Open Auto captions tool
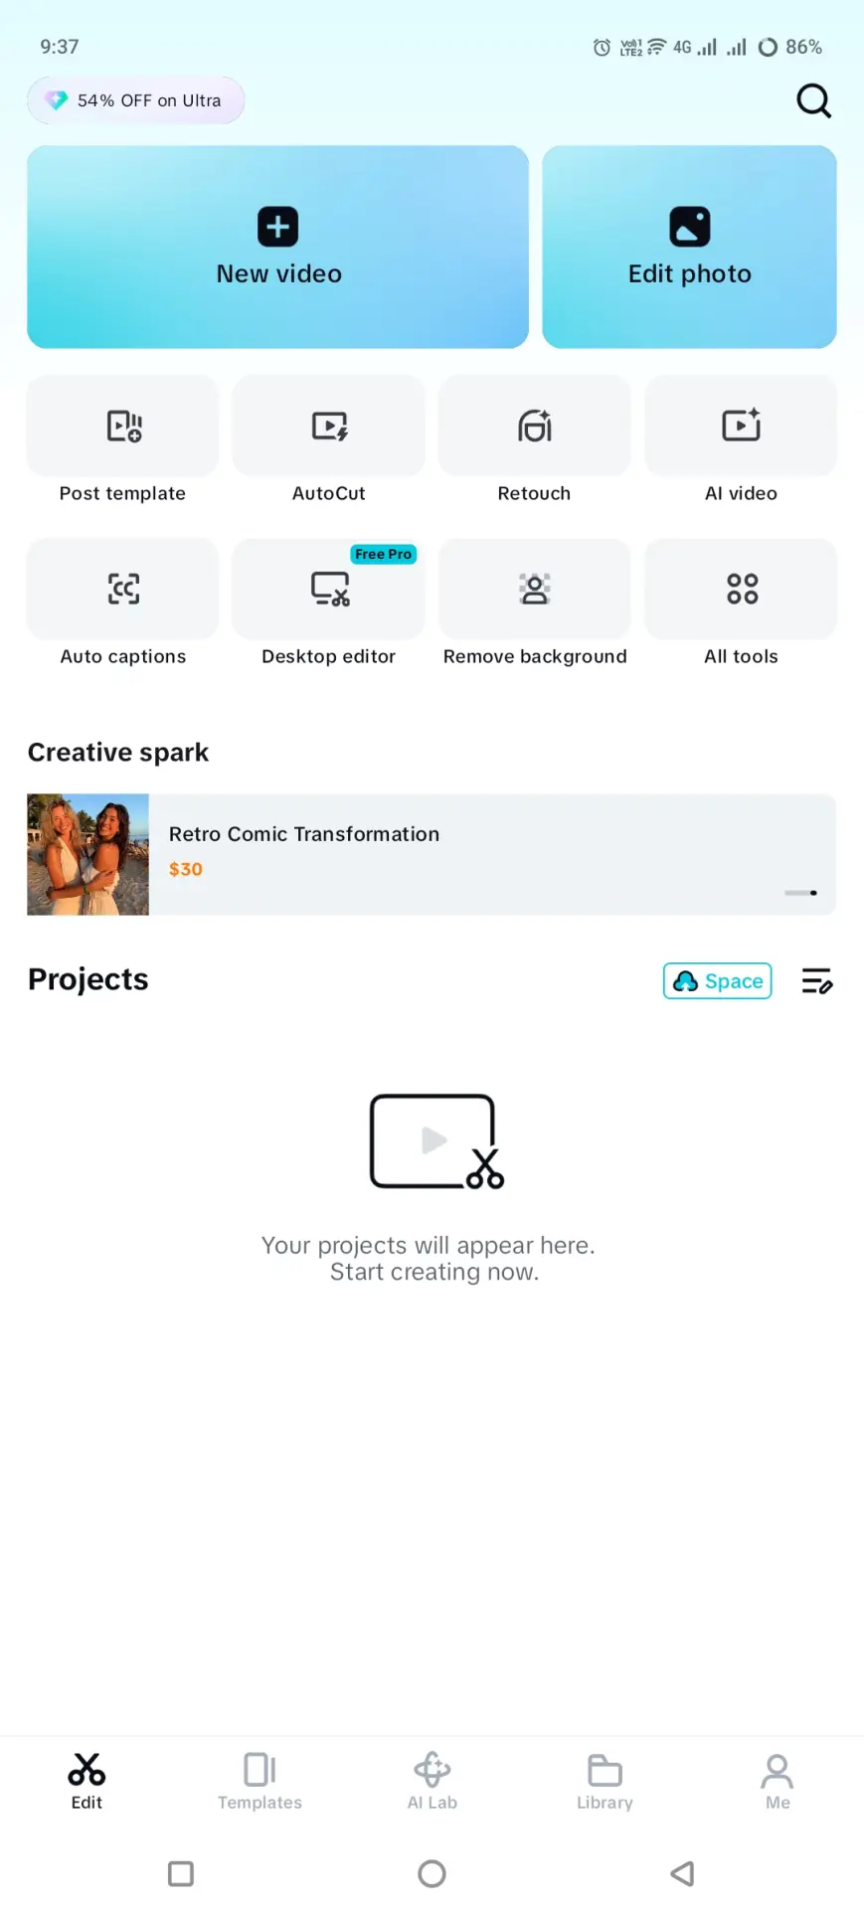 (x=123, y=589)
